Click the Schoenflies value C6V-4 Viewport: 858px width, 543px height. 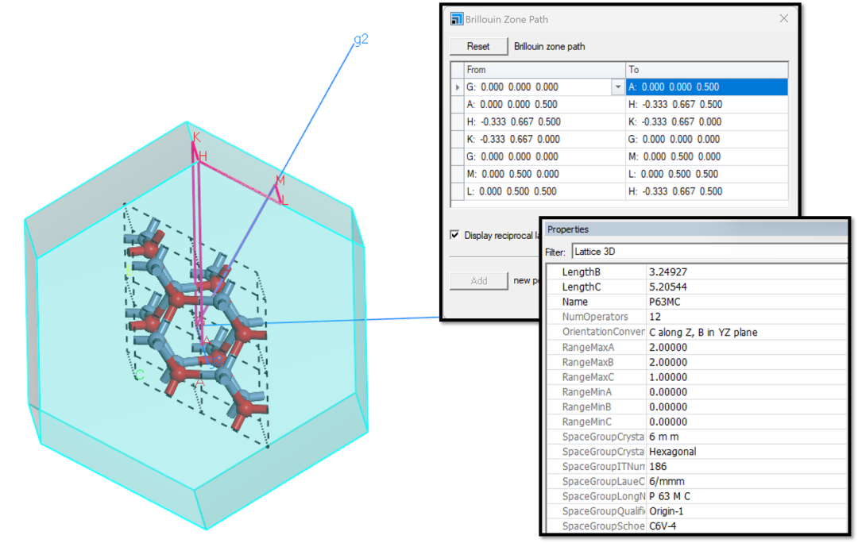tap(746, 526)
